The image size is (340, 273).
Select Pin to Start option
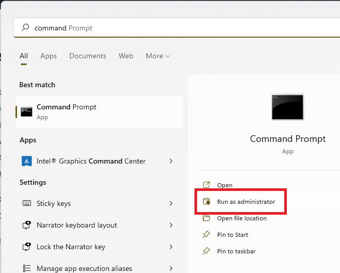click(233, 235)
